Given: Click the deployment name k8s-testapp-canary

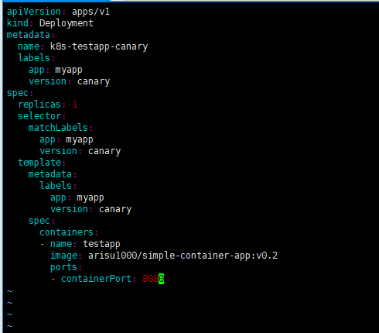Looking at the screenshot, I should point(99,46).
